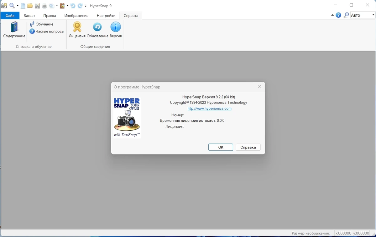The image size is (376, 237).
Task: Click the y:000000 status bar field
Action: point(361,233)
